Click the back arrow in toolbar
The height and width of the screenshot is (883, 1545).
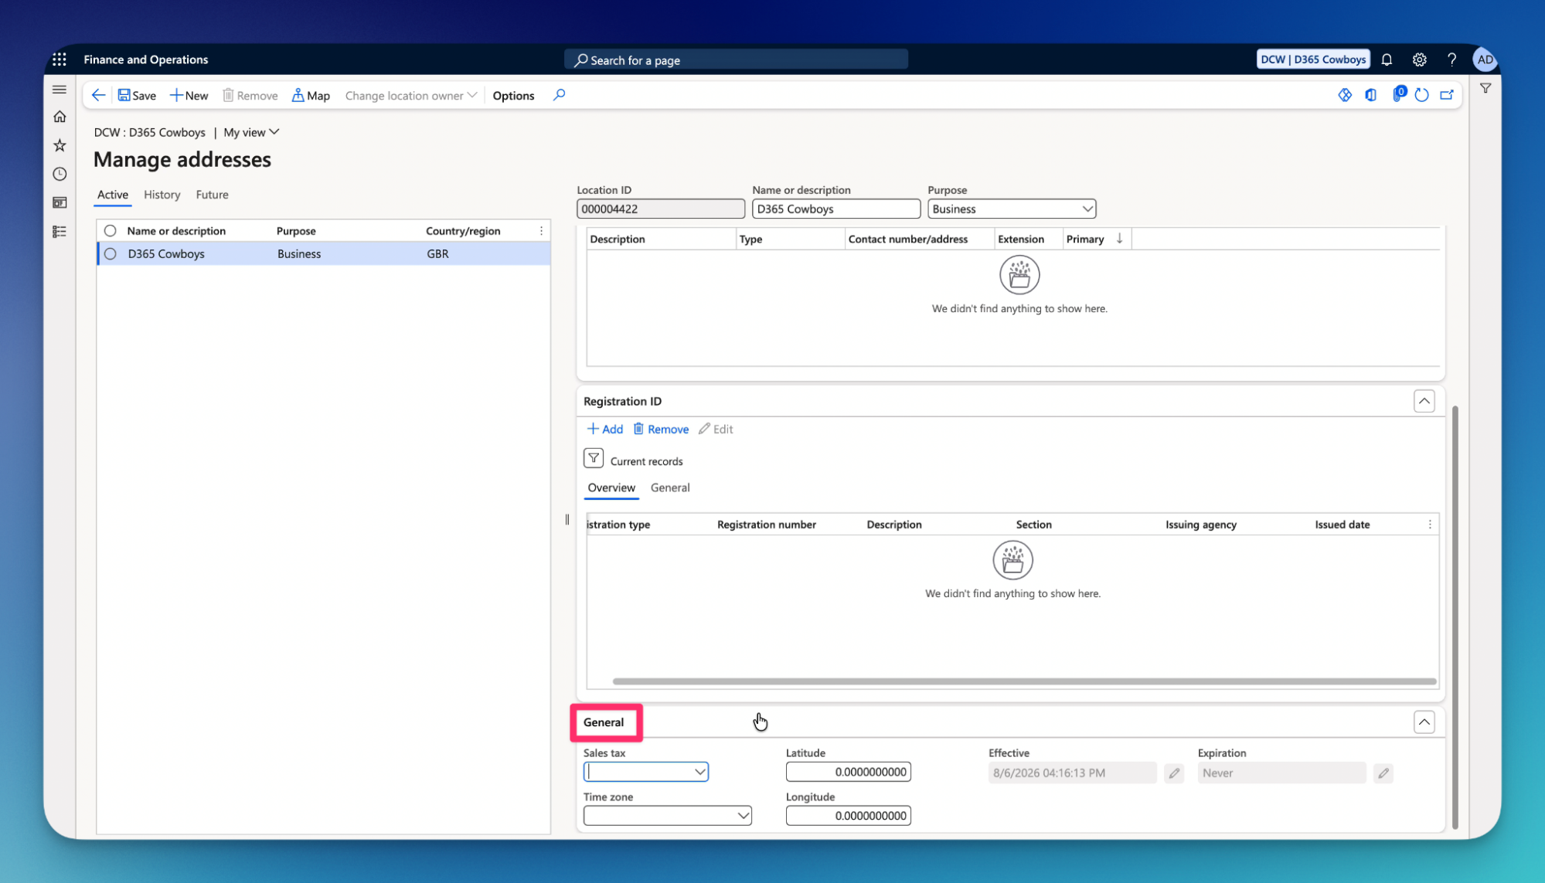pyautogui.click(x=98, y=95)
